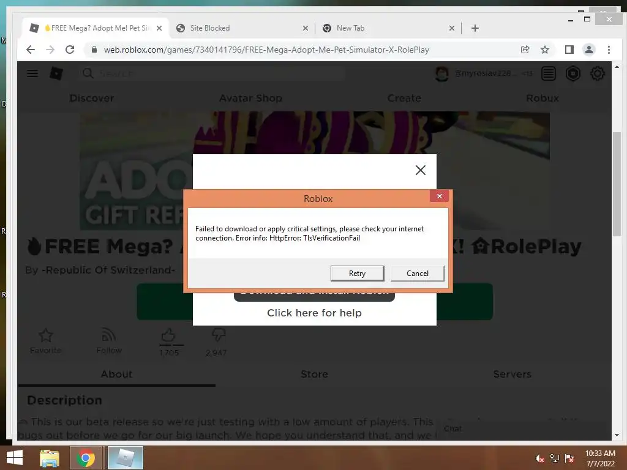The width and height of the screenshot is (627, 470).
Task: Select the About tab
Action: click(x=116, y=374)
